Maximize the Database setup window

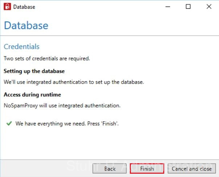(188, 7)
